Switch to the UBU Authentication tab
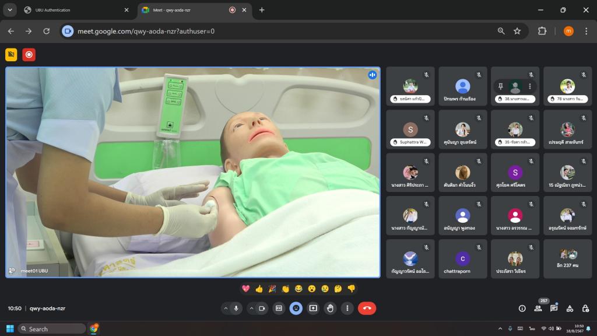 70,10
